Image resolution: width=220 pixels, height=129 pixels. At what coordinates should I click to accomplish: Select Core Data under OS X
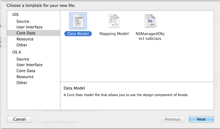point(26,71)
